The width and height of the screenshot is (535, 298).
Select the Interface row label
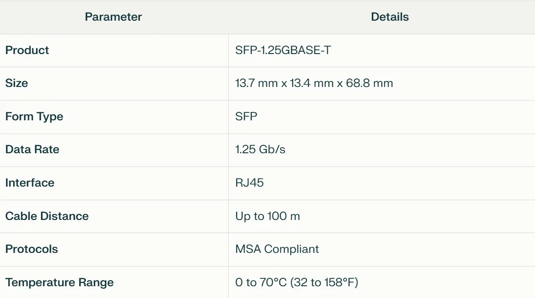[x=30, y=183]
